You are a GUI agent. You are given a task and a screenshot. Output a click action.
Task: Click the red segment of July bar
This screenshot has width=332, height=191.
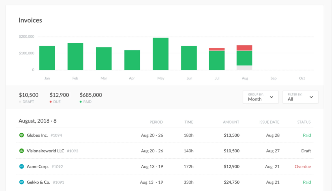coord(217,49)
